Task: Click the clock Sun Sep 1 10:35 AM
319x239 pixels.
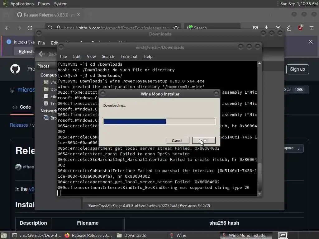Action: click(299, 4)
